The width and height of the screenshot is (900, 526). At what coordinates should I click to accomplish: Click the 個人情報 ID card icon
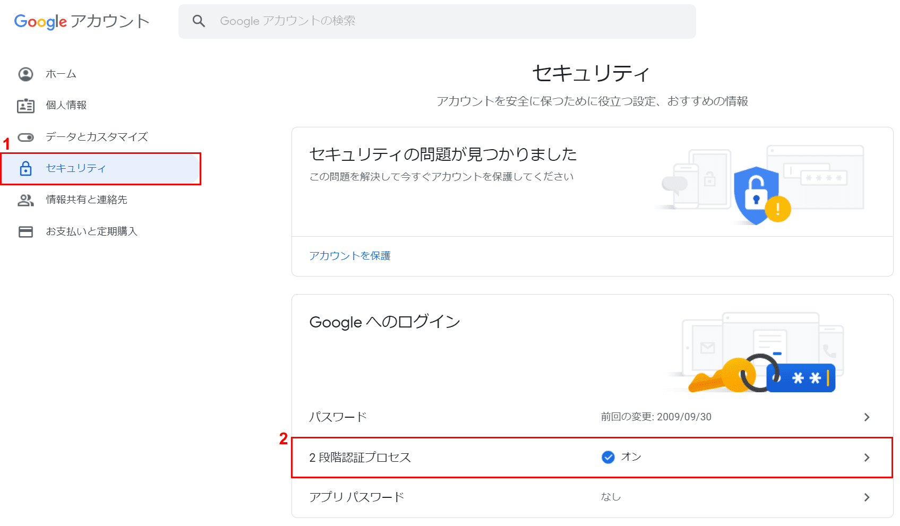[25, 106]
